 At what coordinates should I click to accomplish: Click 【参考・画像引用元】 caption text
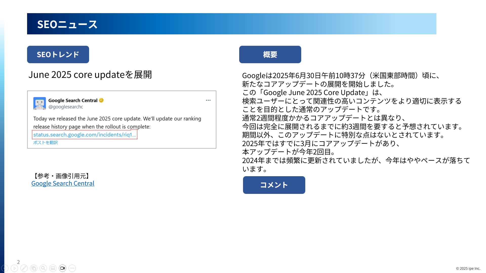pos(61,176)
